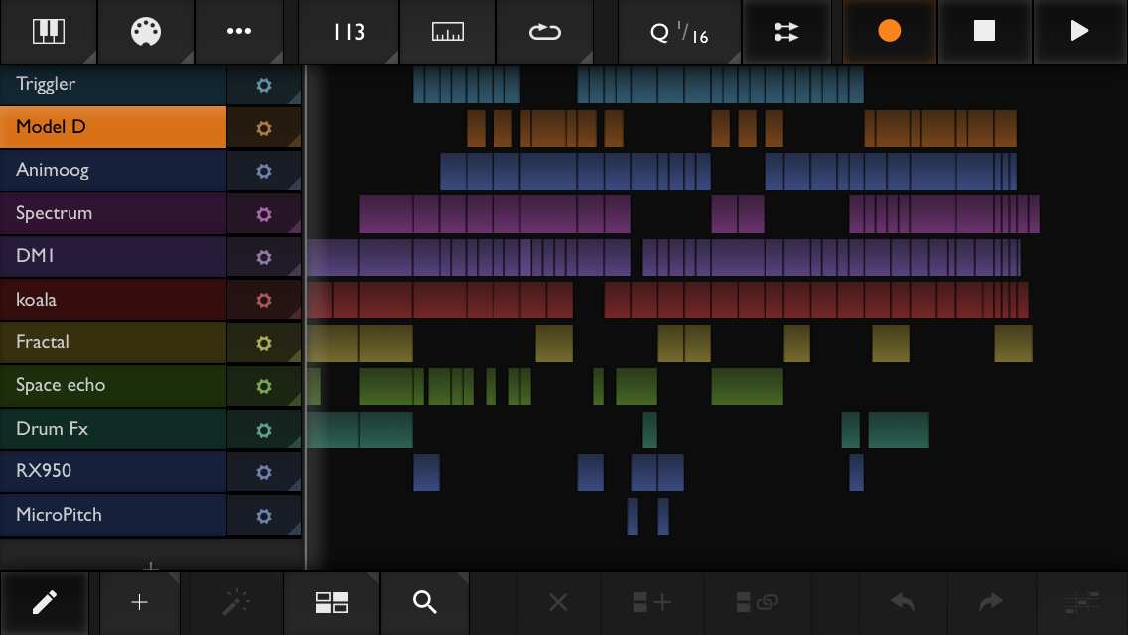The image size is (1128, 635).
Task: Undo the last action
Action: pyautogui.click(x=903, y=602)
